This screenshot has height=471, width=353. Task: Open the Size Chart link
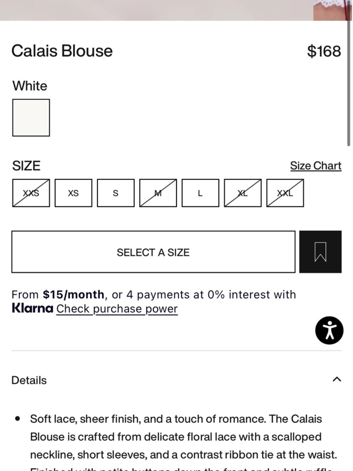(316, 166)
